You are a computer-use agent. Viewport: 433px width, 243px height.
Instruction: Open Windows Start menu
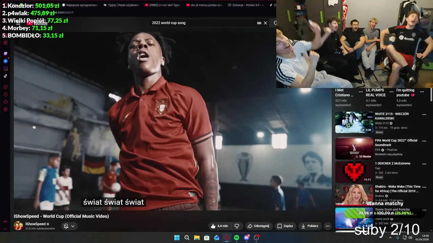[x=177, y=238]
